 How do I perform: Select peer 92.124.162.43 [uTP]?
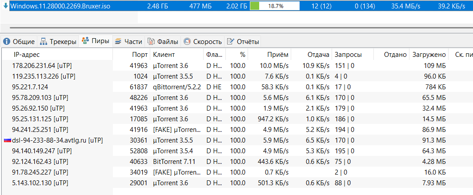coord(40,162)
